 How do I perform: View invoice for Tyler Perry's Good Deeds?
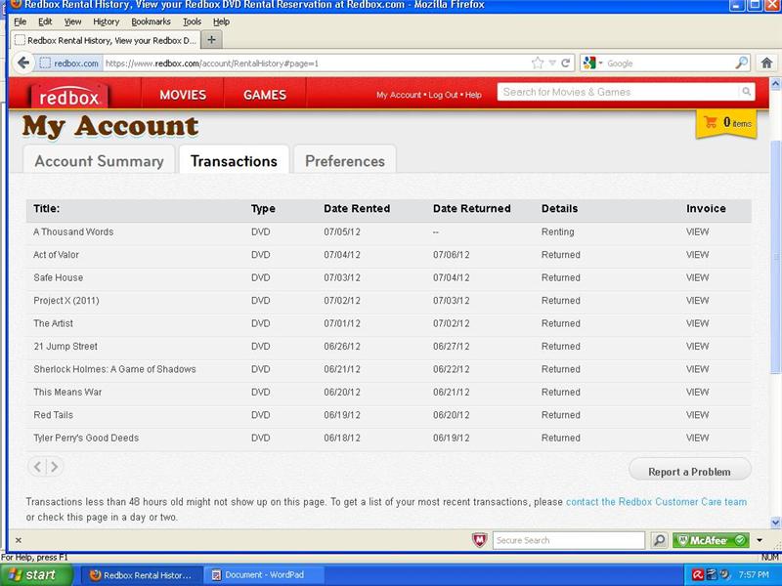697,438
